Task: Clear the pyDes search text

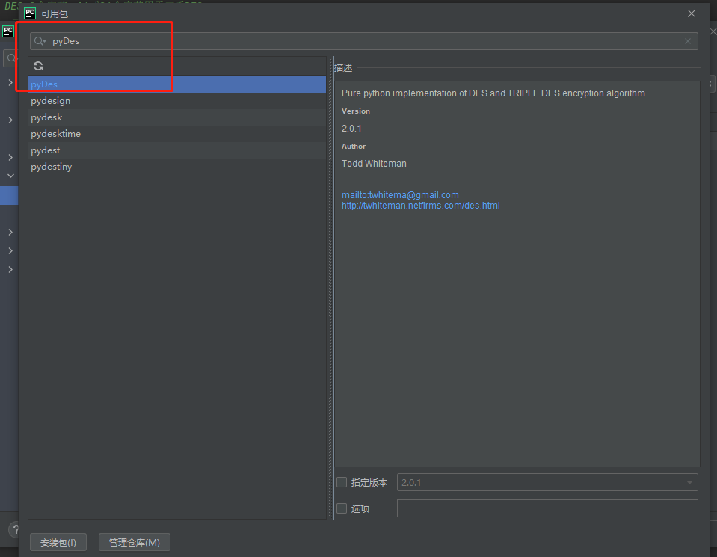Action: [x=687, y=41]
